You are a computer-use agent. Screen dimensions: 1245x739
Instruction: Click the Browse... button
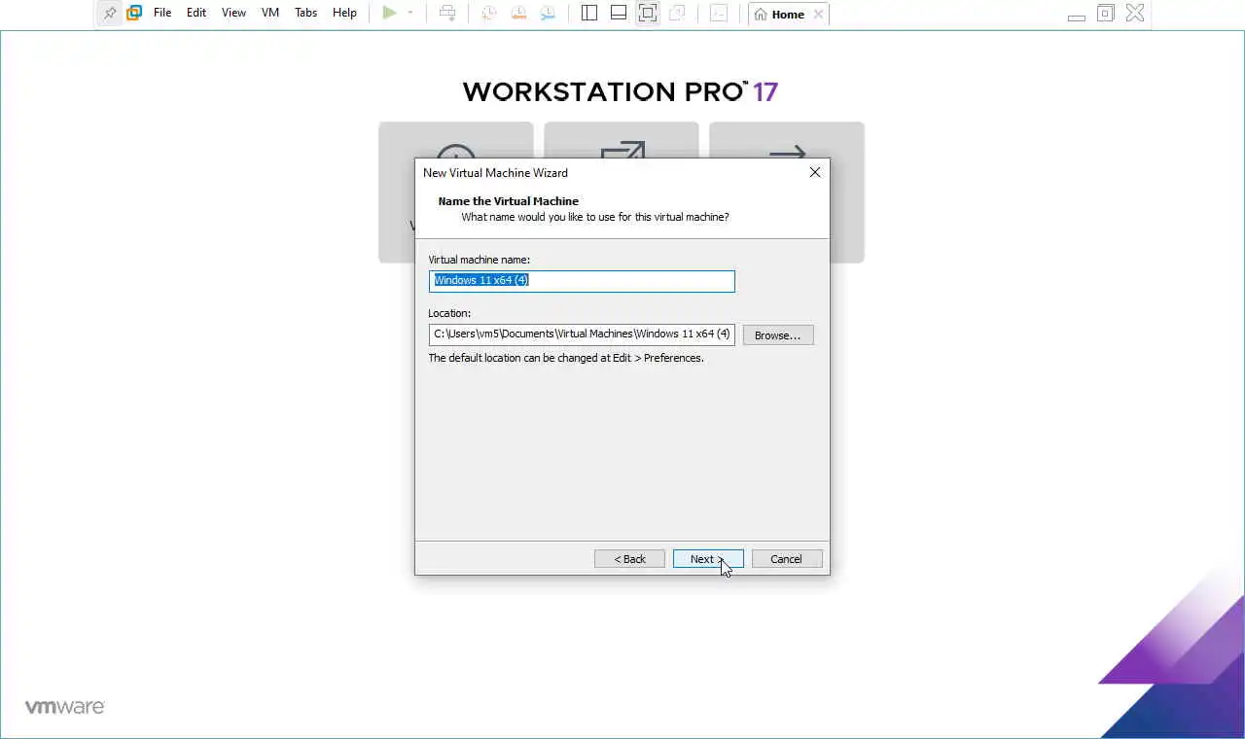point(778,334)
